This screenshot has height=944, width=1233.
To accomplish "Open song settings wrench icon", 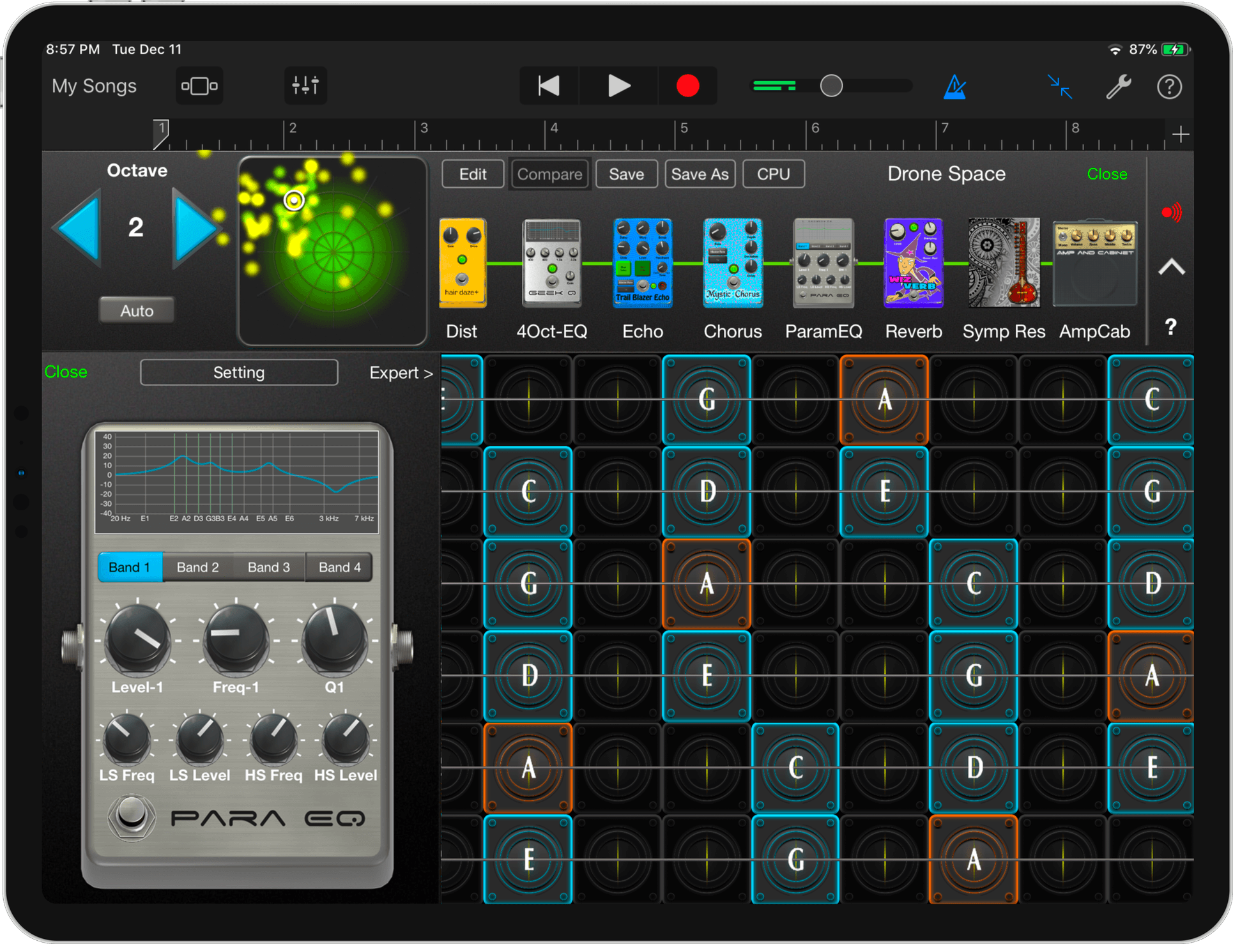I will point(1119,86).
